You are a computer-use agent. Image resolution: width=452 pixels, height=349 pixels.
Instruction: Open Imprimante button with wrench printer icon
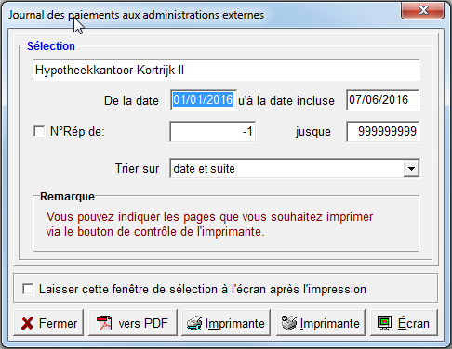(226, 323)
